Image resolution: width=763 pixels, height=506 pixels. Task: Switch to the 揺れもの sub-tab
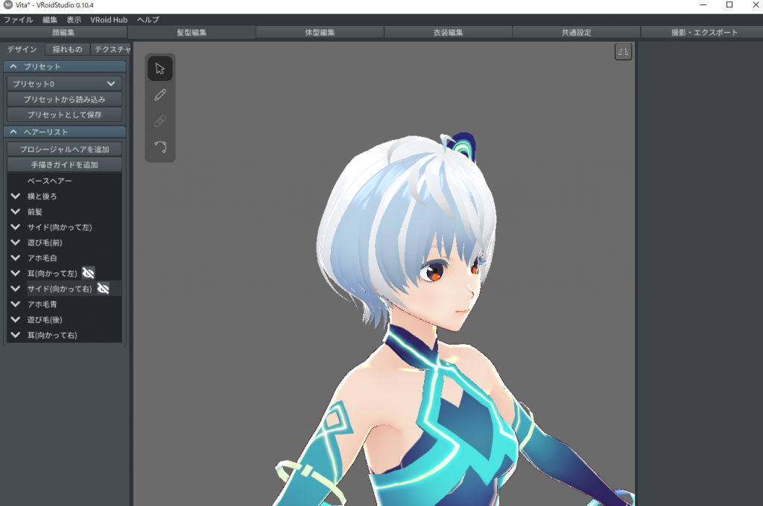[67, 50]
